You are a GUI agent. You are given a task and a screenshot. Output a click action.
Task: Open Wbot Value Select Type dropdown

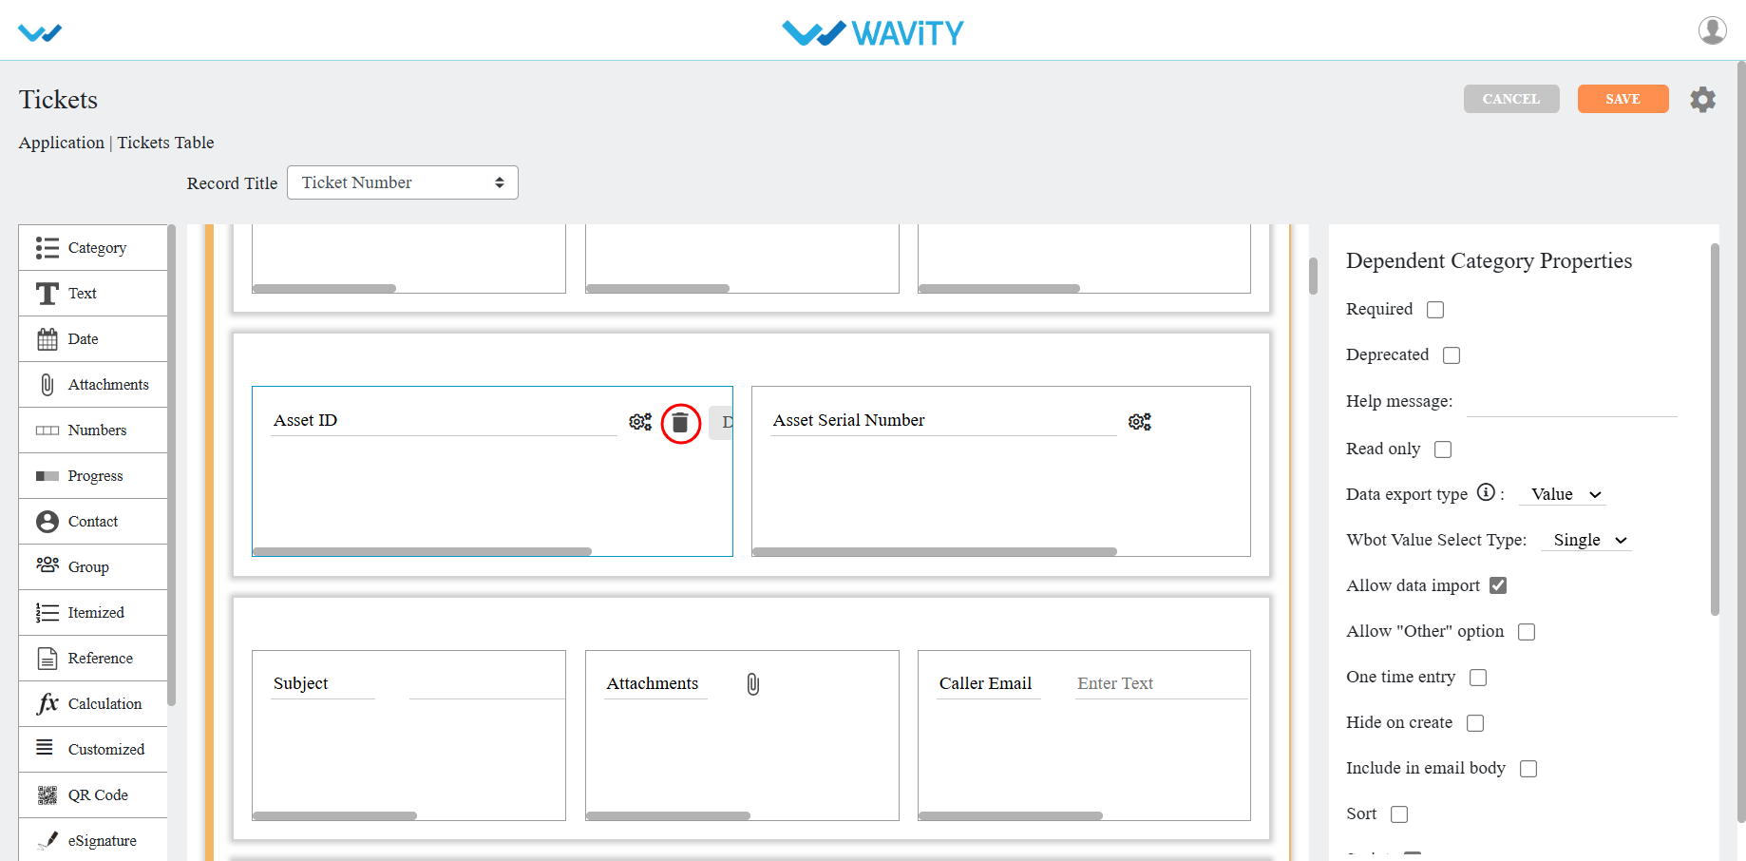tap(1586, 540)
